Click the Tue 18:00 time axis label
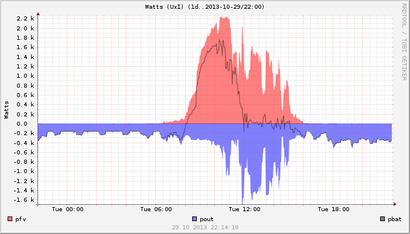This screenshot has height=234, width=410. 333,209
